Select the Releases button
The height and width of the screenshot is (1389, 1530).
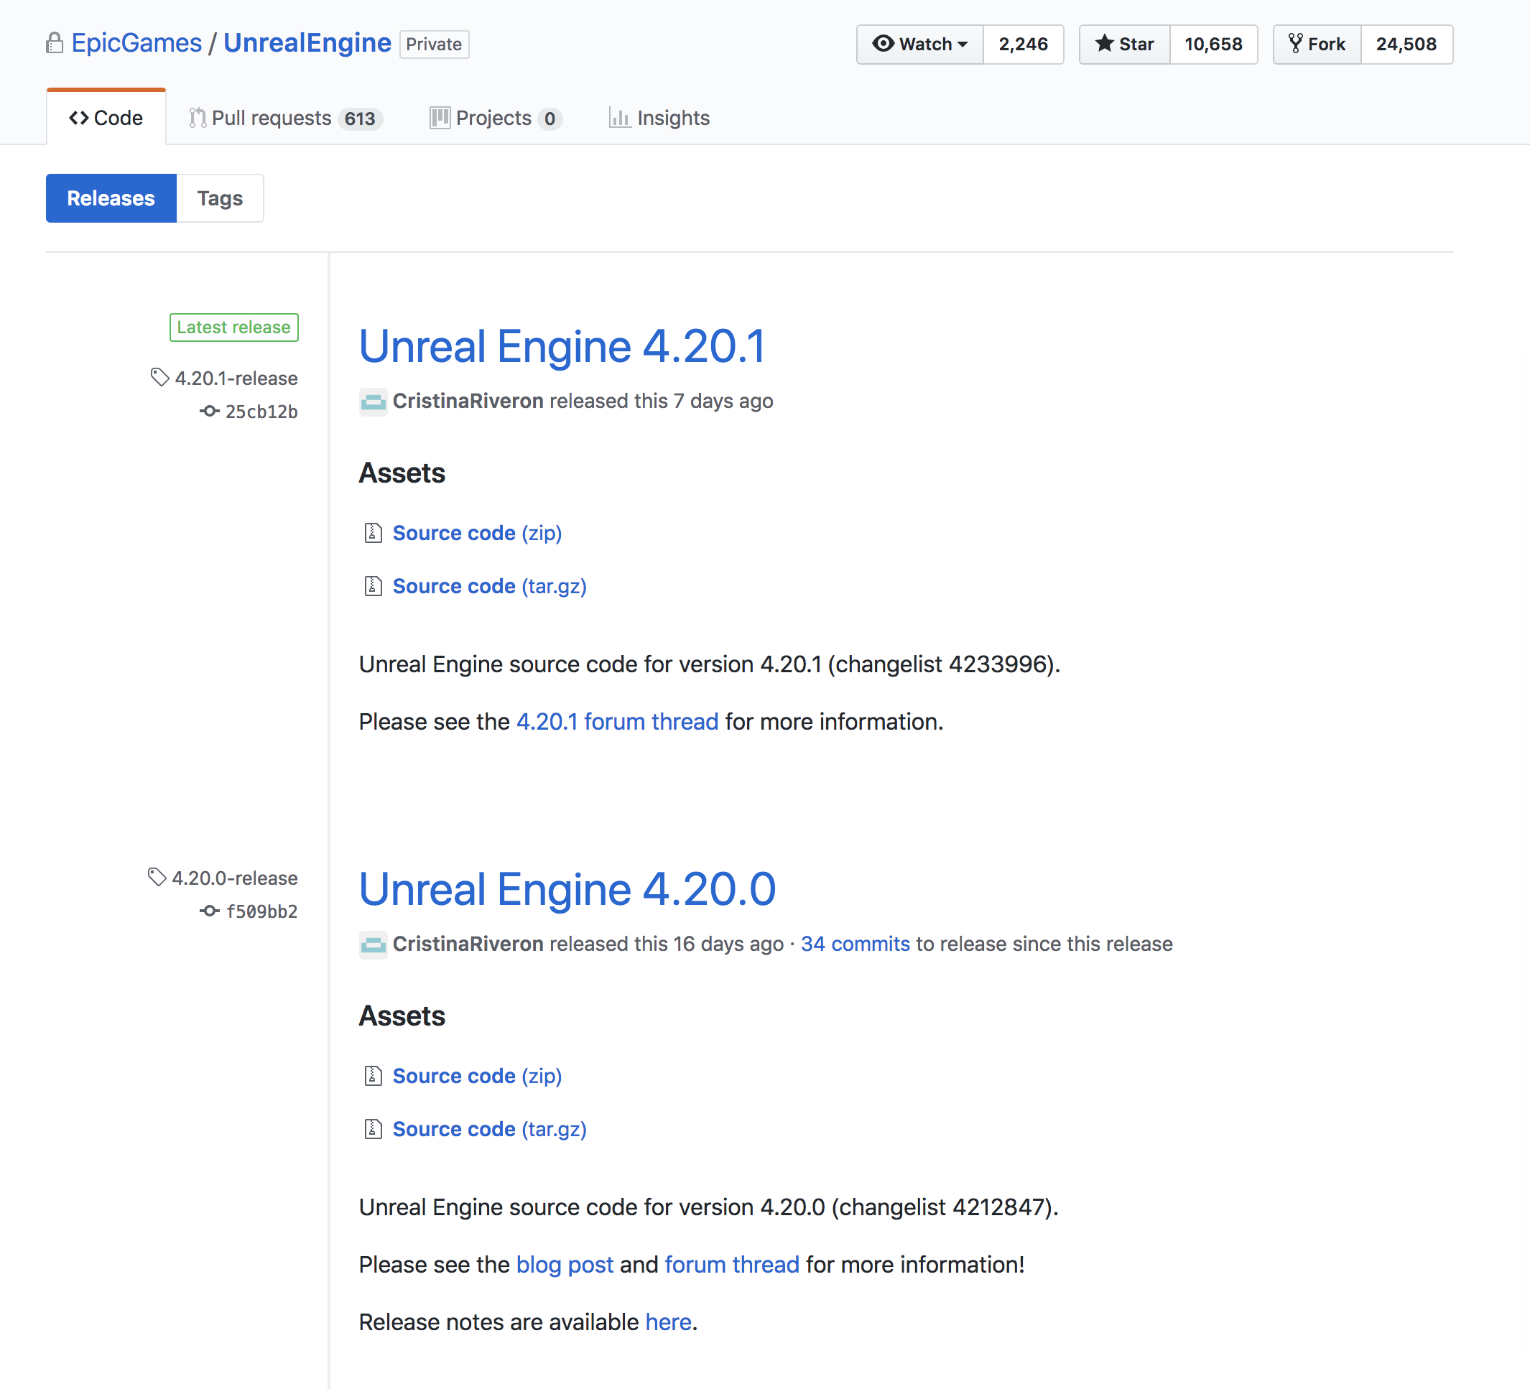[x=111, y=198]
